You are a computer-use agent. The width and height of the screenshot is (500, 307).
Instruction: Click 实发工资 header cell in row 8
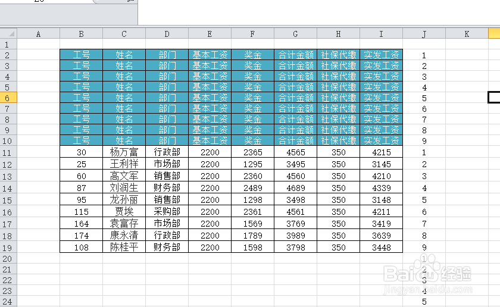(x=382, y=119)
